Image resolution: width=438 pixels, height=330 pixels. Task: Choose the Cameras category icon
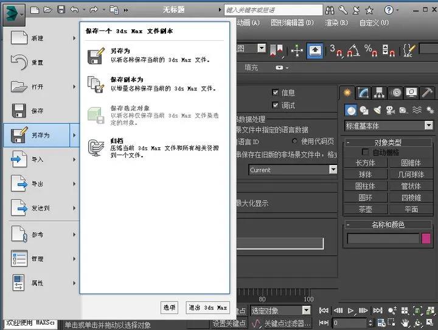pos(390,110)
